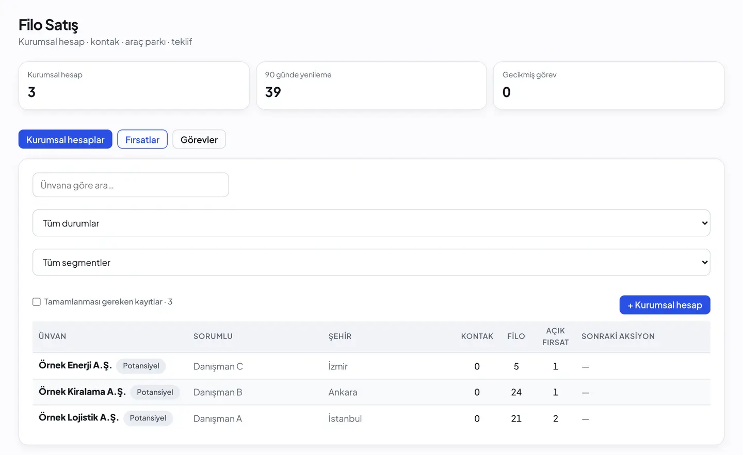
Task: Click the İstanbul city cell
Action: [345, 418]
